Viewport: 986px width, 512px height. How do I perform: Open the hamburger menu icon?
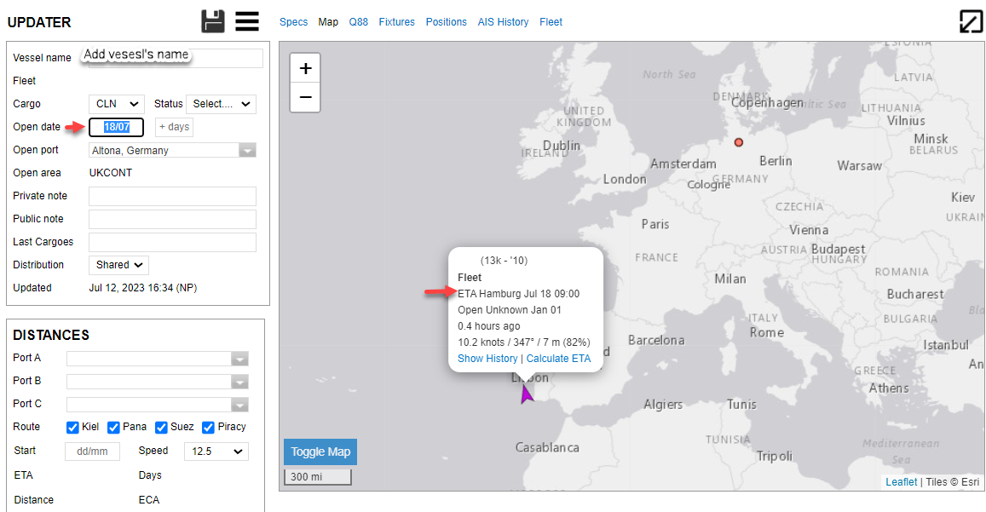[x=247, y=21]
